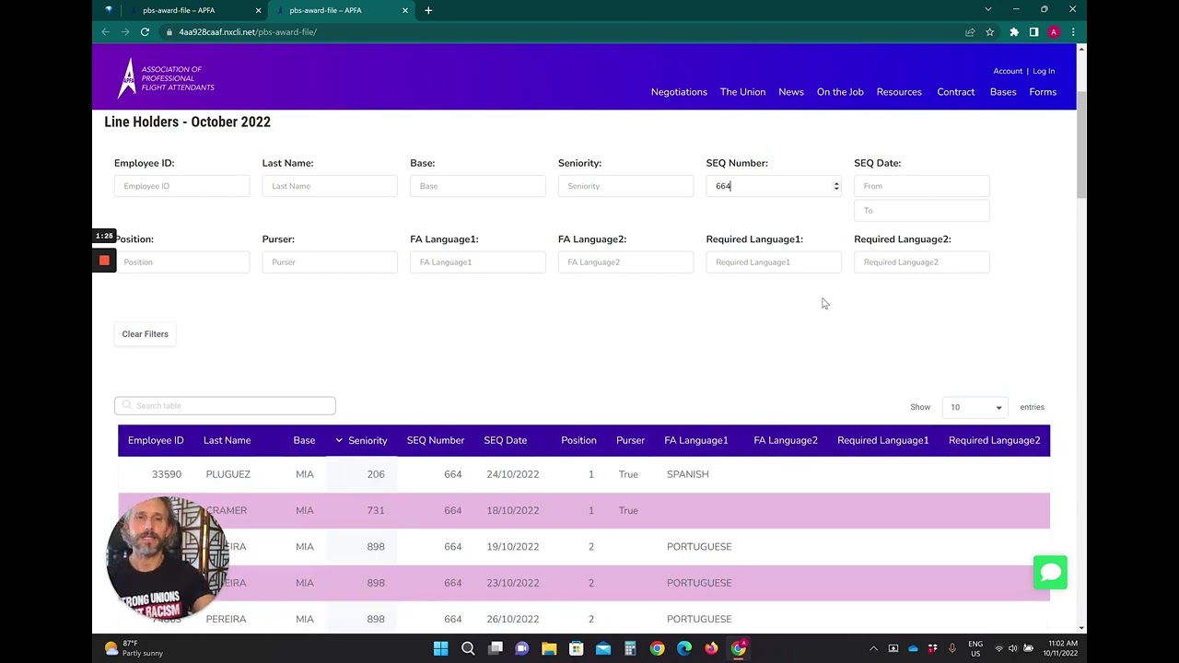Screen dimensions: 1179x663
Task: Open Resources menu
Action: 899,92
